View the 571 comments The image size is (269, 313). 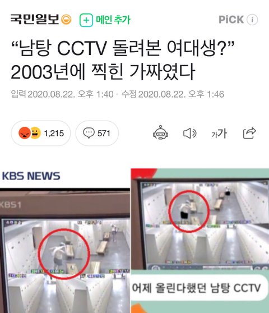point(97,133)
